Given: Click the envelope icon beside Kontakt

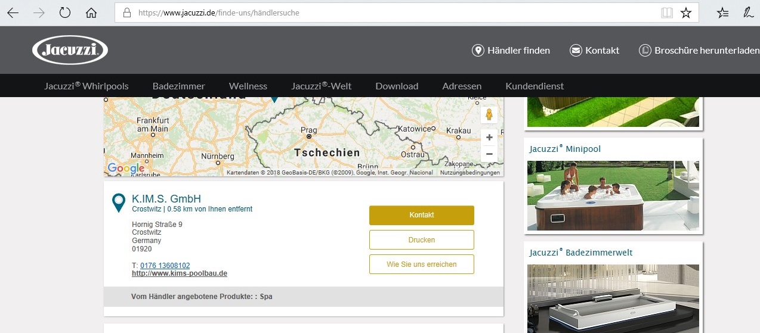Looking at the screenshot, I should [x=576, y=51].
